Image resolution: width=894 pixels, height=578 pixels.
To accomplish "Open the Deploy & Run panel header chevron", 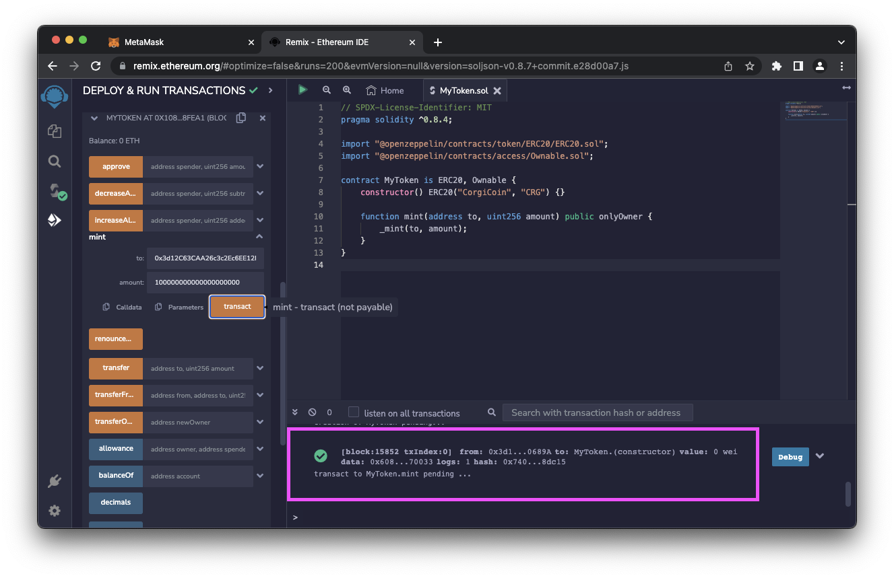I will [x=271, y=90].
